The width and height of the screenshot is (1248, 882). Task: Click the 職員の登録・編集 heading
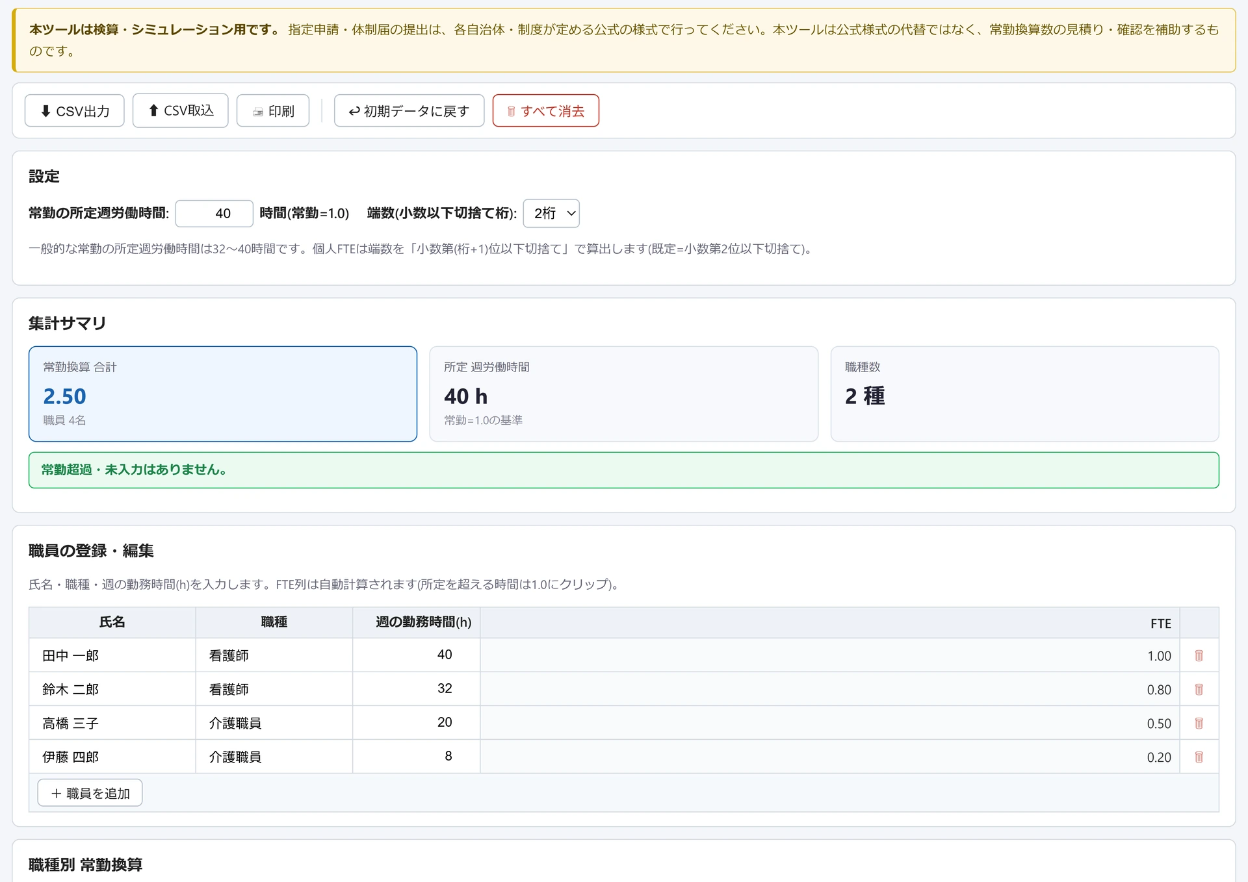[91, 551]
